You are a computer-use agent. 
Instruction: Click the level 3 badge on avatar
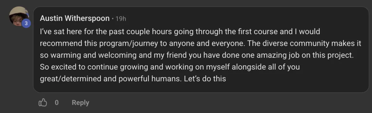coord(26,23)
